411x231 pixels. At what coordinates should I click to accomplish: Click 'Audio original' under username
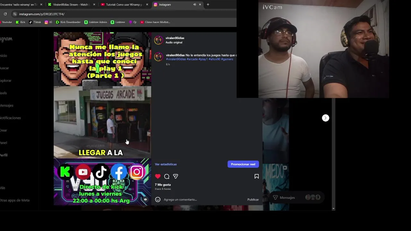[x=174, y=42]
